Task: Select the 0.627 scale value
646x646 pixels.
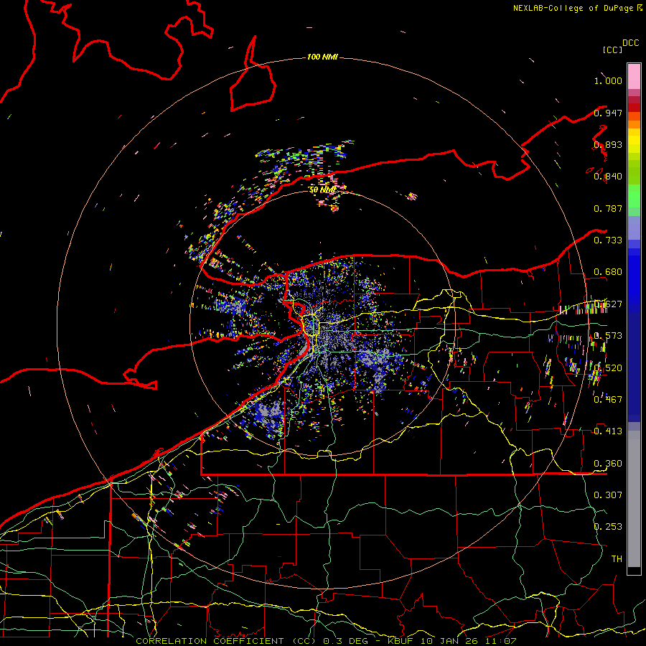Action: tap(608, 304)
